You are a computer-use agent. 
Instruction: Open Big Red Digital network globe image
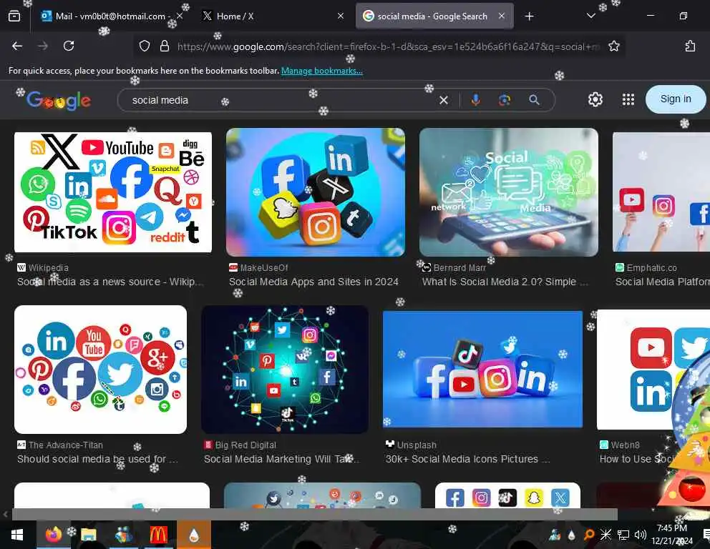click(x=285, y=370)
